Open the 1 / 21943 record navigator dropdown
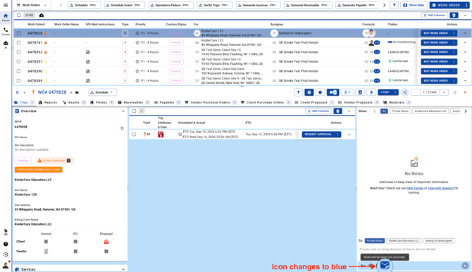The image size is (472, 272). [x=444, y=92]
